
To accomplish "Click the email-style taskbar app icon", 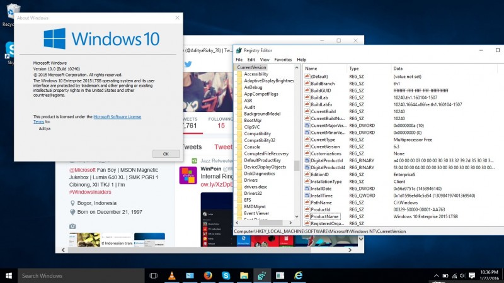I will coord(190,275).
